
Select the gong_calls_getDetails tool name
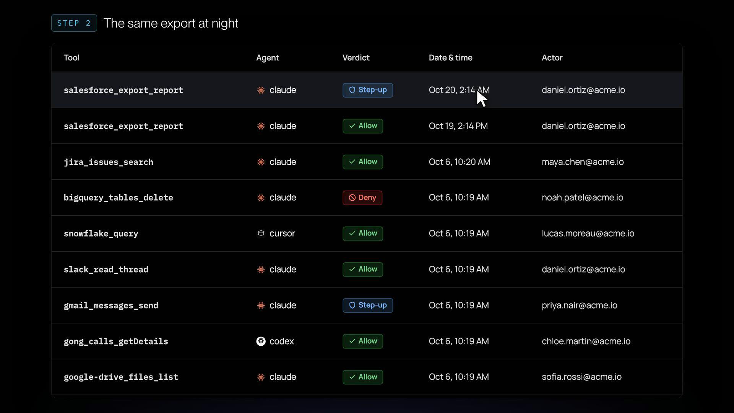116,341
